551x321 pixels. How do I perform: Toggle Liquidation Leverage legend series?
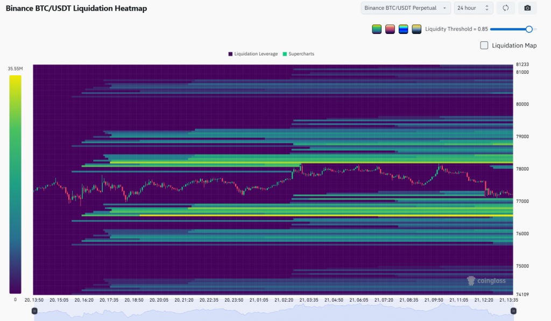tap(253, 54)
